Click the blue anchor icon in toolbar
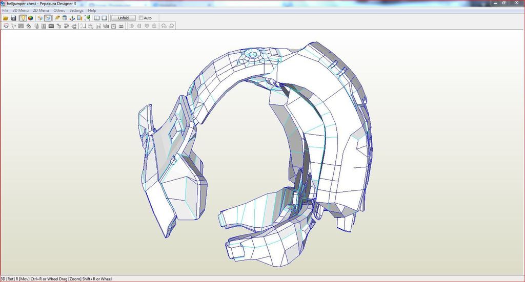 (72, 18)
